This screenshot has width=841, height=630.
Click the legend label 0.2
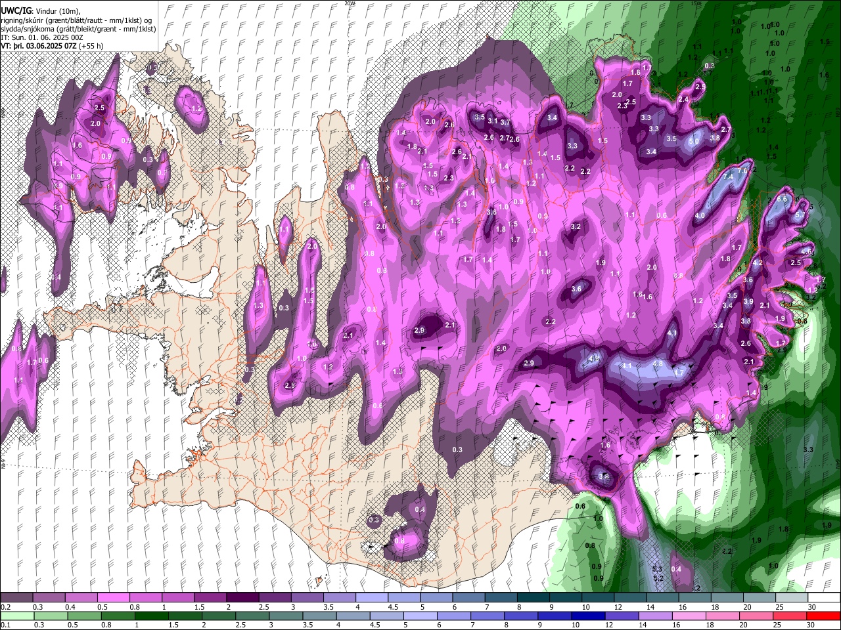(x=5, y=607)
